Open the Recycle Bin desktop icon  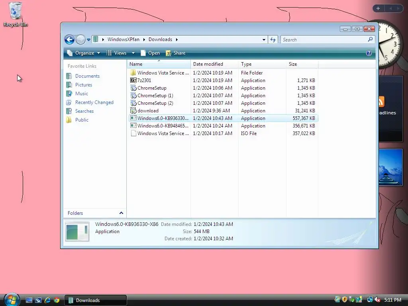[15, 14]
